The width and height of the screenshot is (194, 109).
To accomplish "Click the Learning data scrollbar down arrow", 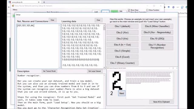I will tap(104, 68).
